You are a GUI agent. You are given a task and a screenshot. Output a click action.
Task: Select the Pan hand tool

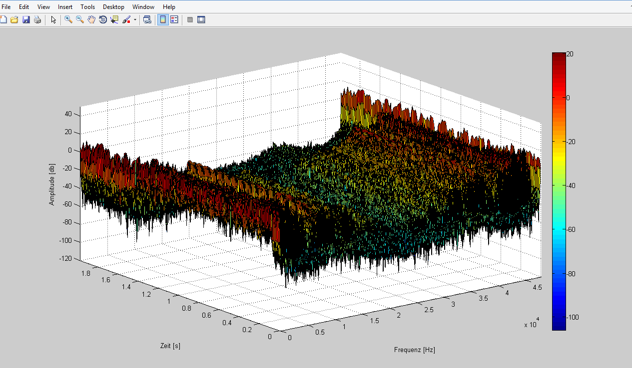tap(91, 20)
